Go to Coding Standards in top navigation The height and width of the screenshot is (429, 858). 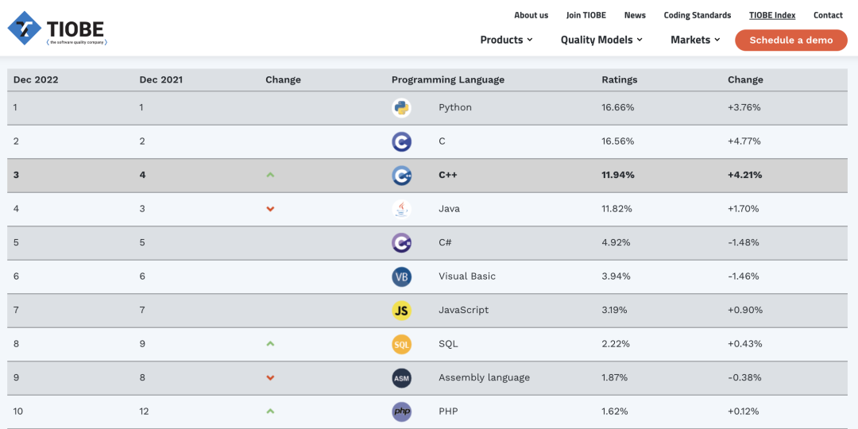(697, 15)
